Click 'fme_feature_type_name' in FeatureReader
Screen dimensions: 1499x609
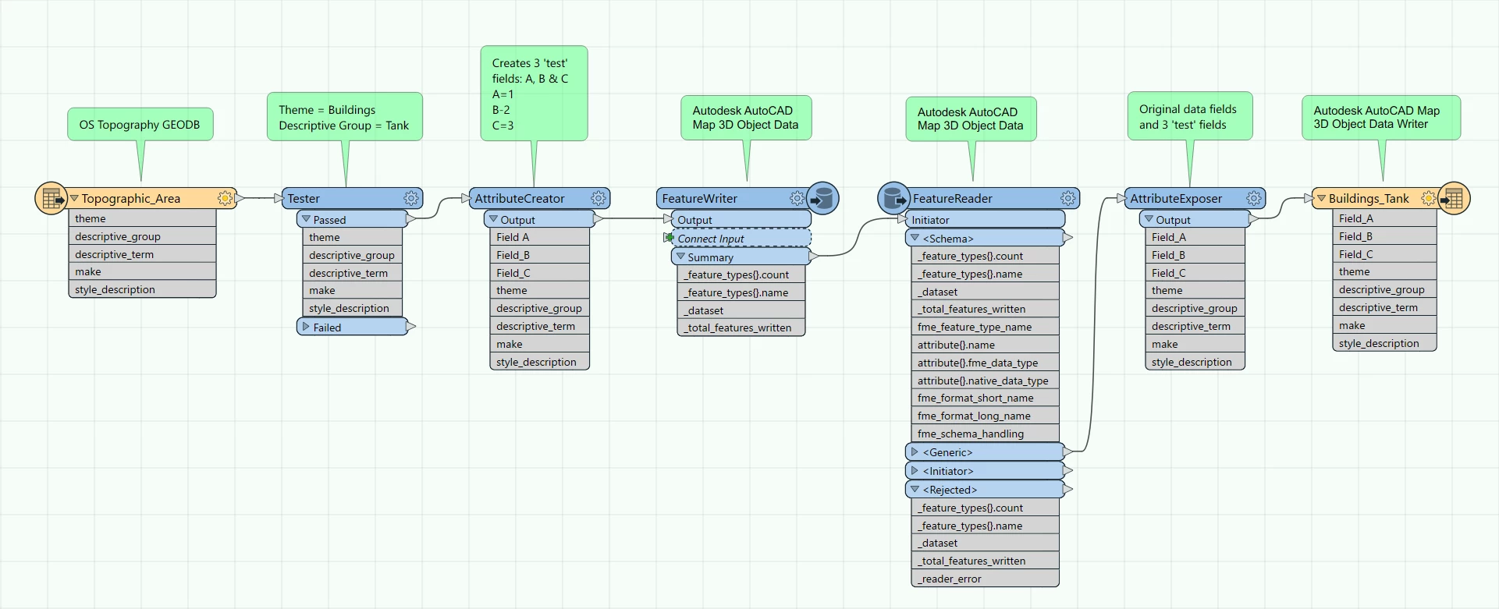tap(985, 327)
